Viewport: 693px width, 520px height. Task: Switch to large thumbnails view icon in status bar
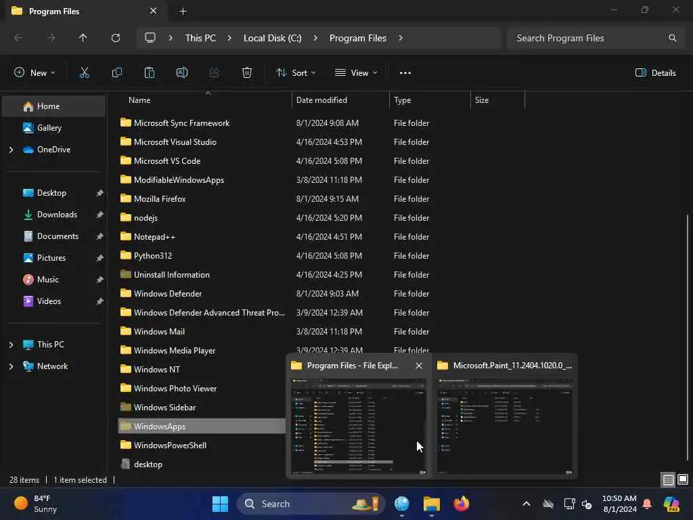point(683,480)
